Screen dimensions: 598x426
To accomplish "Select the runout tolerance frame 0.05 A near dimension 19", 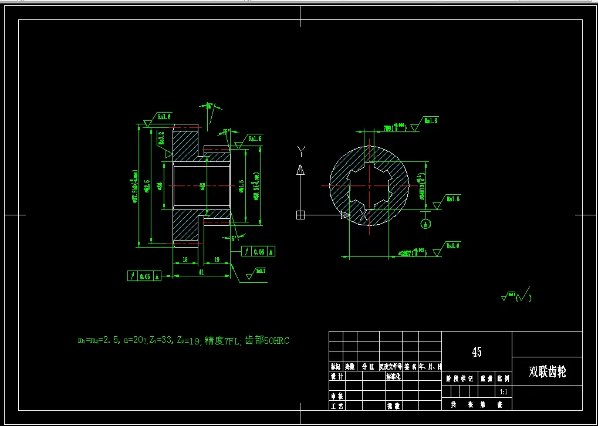I will (x=259, y=251).
